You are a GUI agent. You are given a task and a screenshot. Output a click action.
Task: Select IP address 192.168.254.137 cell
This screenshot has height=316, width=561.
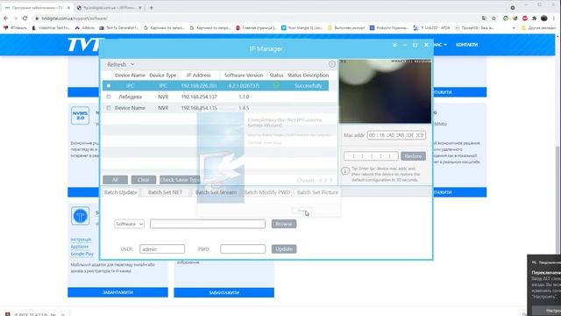199,97
